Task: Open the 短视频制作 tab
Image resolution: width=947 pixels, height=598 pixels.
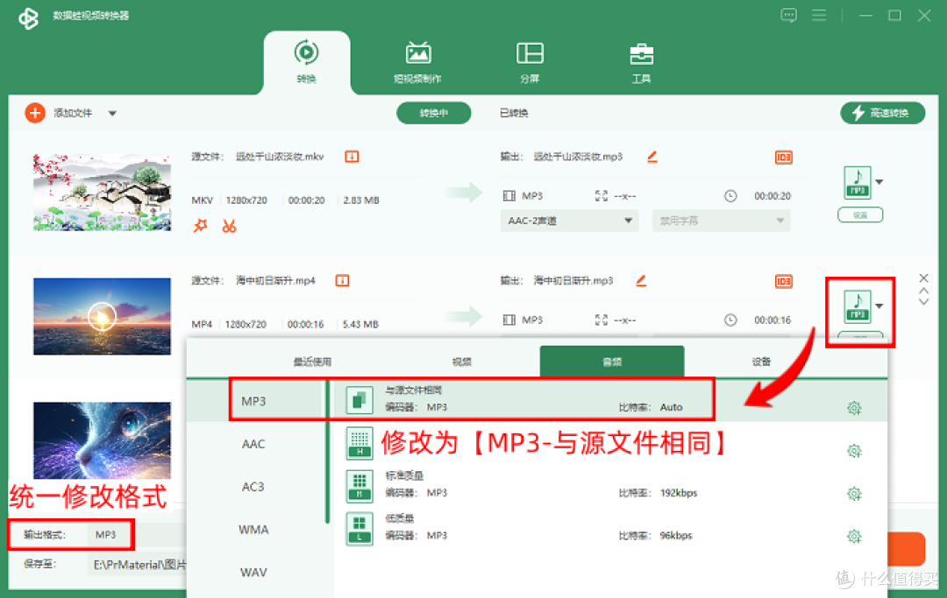Action: [x=417, y=61]
